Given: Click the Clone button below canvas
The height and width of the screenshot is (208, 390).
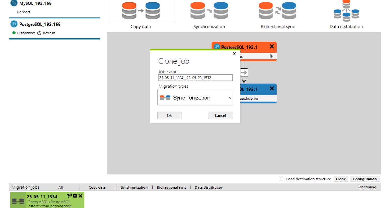Looking at the screenshot, I should point(341,179).
